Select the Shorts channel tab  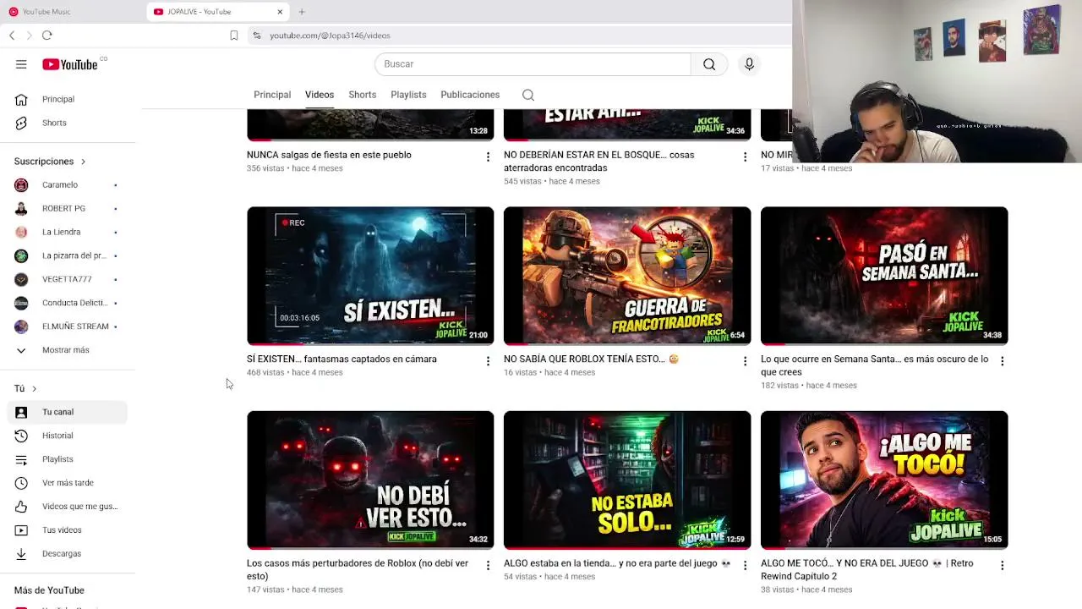click(363, 95)
